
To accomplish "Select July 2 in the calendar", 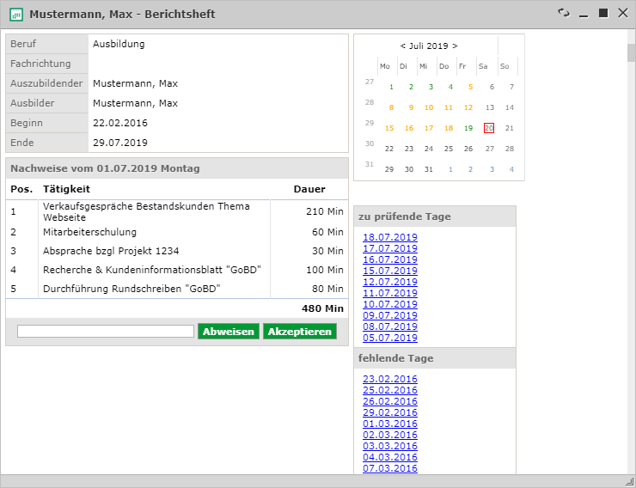I will (412, 87).
